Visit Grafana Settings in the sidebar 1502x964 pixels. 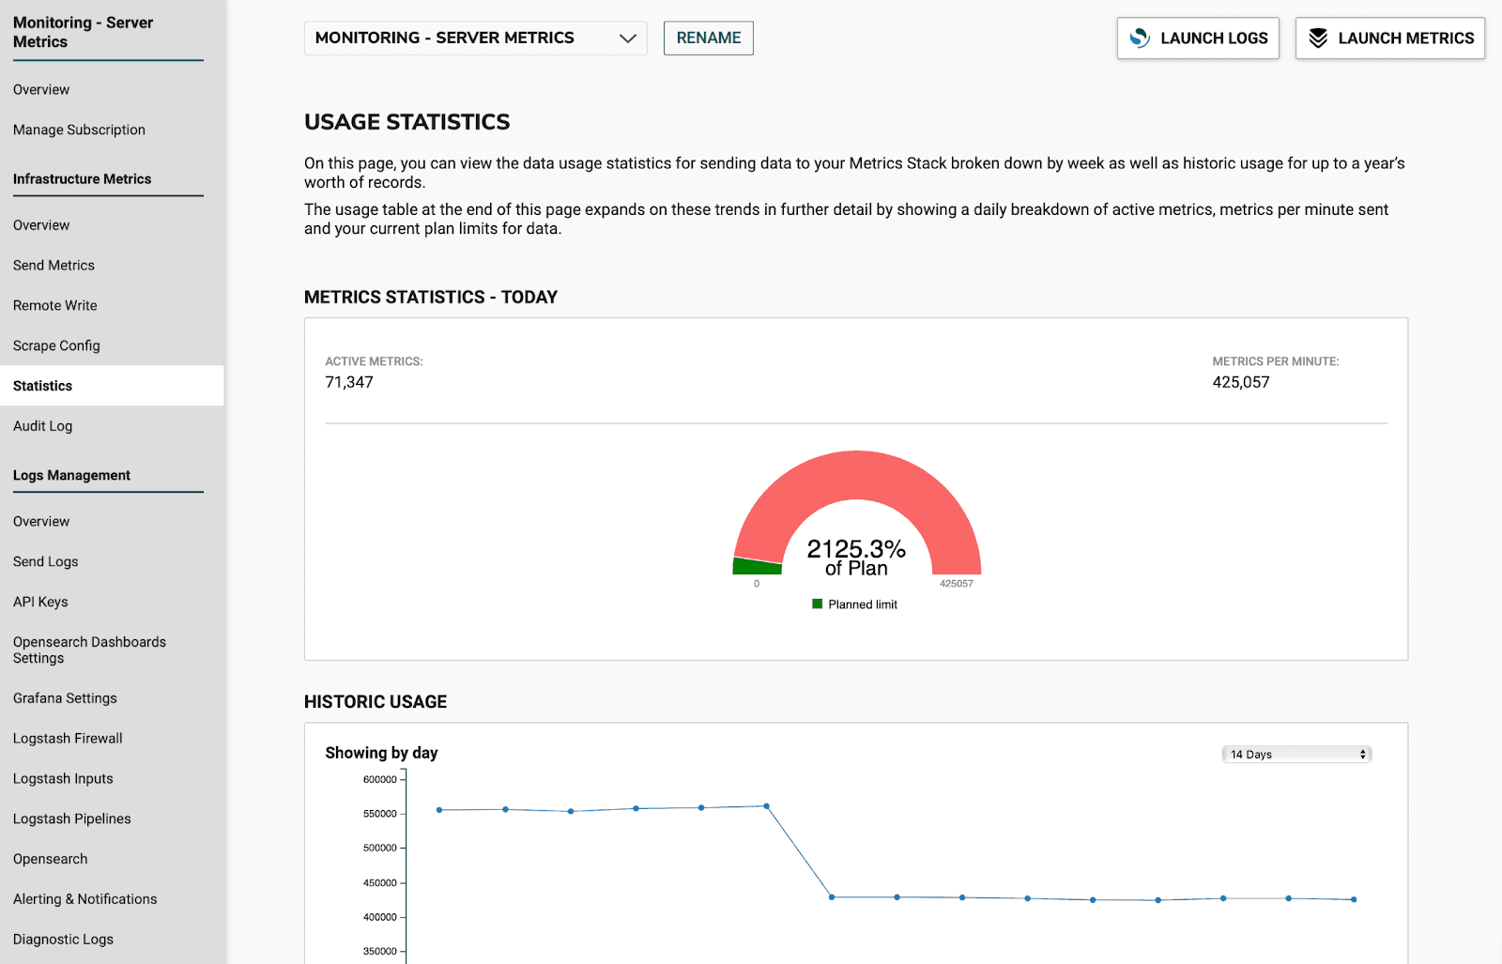(x=64, y=697)
